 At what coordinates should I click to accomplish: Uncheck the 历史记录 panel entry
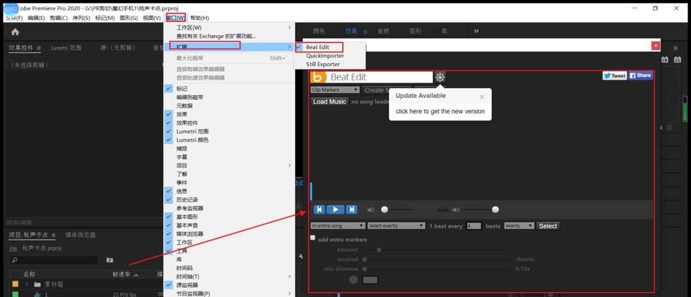[x=169, y=200]
